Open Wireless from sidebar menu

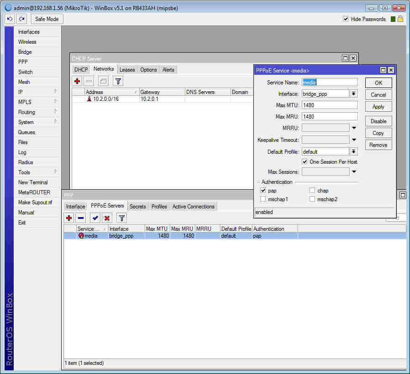tap(37, 42)
